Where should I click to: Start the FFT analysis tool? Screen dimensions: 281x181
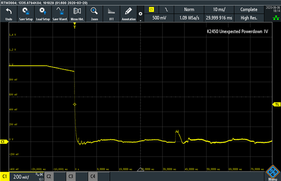[x=112, y=14]
